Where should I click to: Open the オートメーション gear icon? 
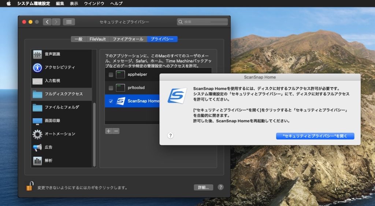(x=37, y=134)
